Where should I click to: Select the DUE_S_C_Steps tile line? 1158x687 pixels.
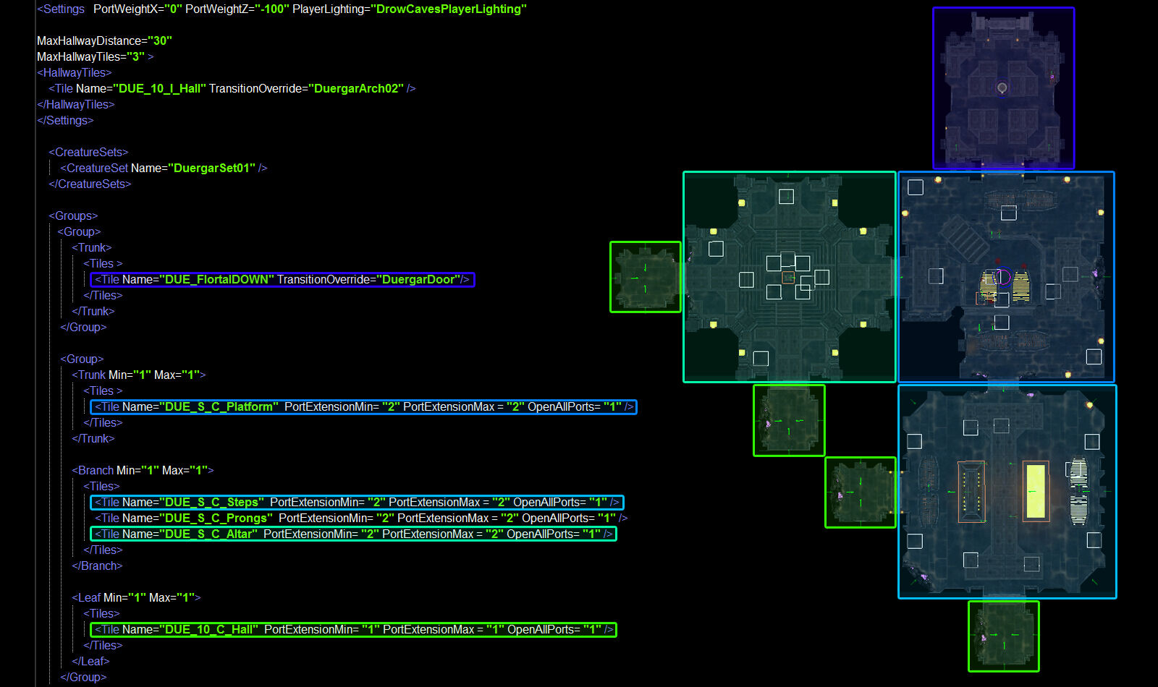point(357,502)
